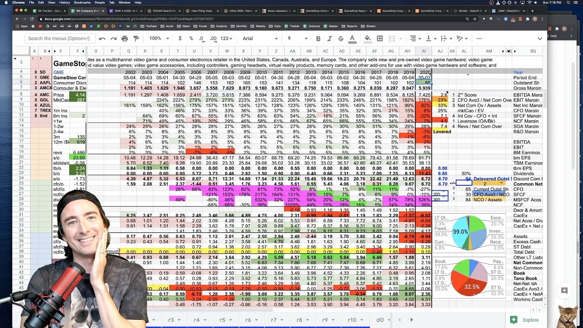This screenshot has height=328, width=583.
Task: Select column header AA
Action: point(292,51)
